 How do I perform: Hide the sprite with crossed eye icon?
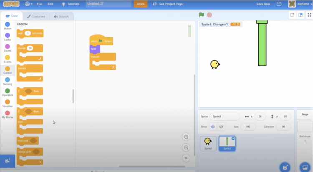(x=221, y=127)
